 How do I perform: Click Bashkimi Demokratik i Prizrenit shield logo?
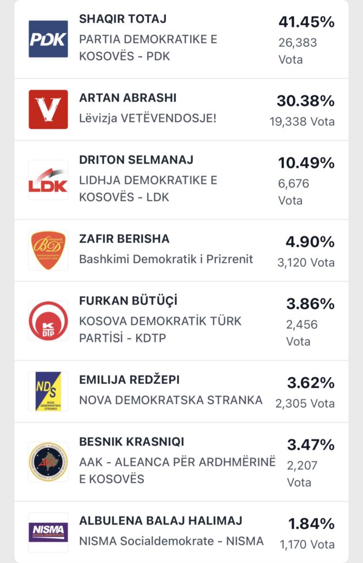[x=48, y=250]
